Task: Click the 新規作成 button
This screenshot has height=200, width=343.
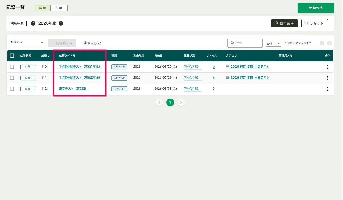Action: 316,8
